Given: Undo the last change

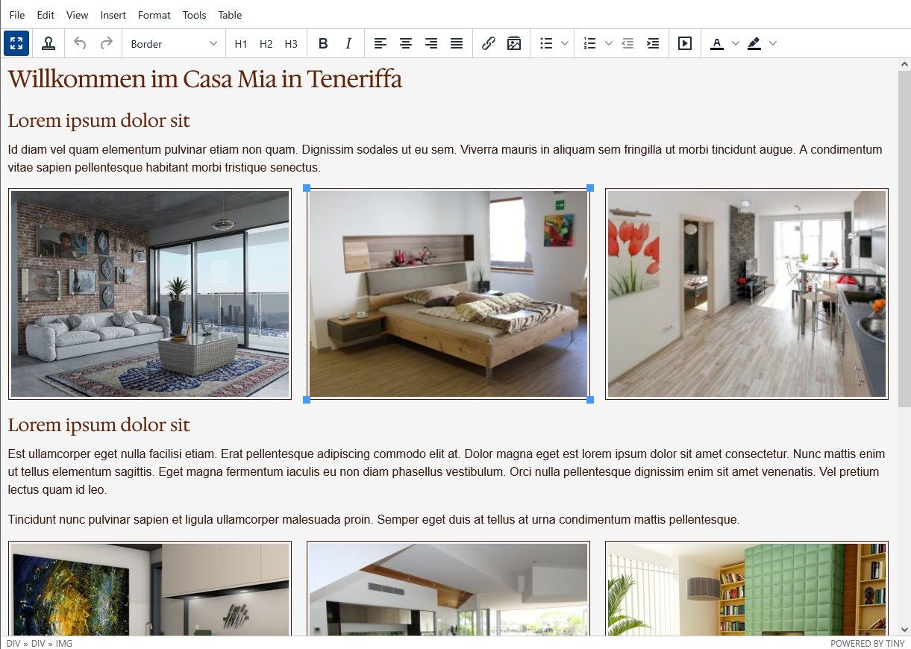Looking at the screenshot, I should [80, 43].
